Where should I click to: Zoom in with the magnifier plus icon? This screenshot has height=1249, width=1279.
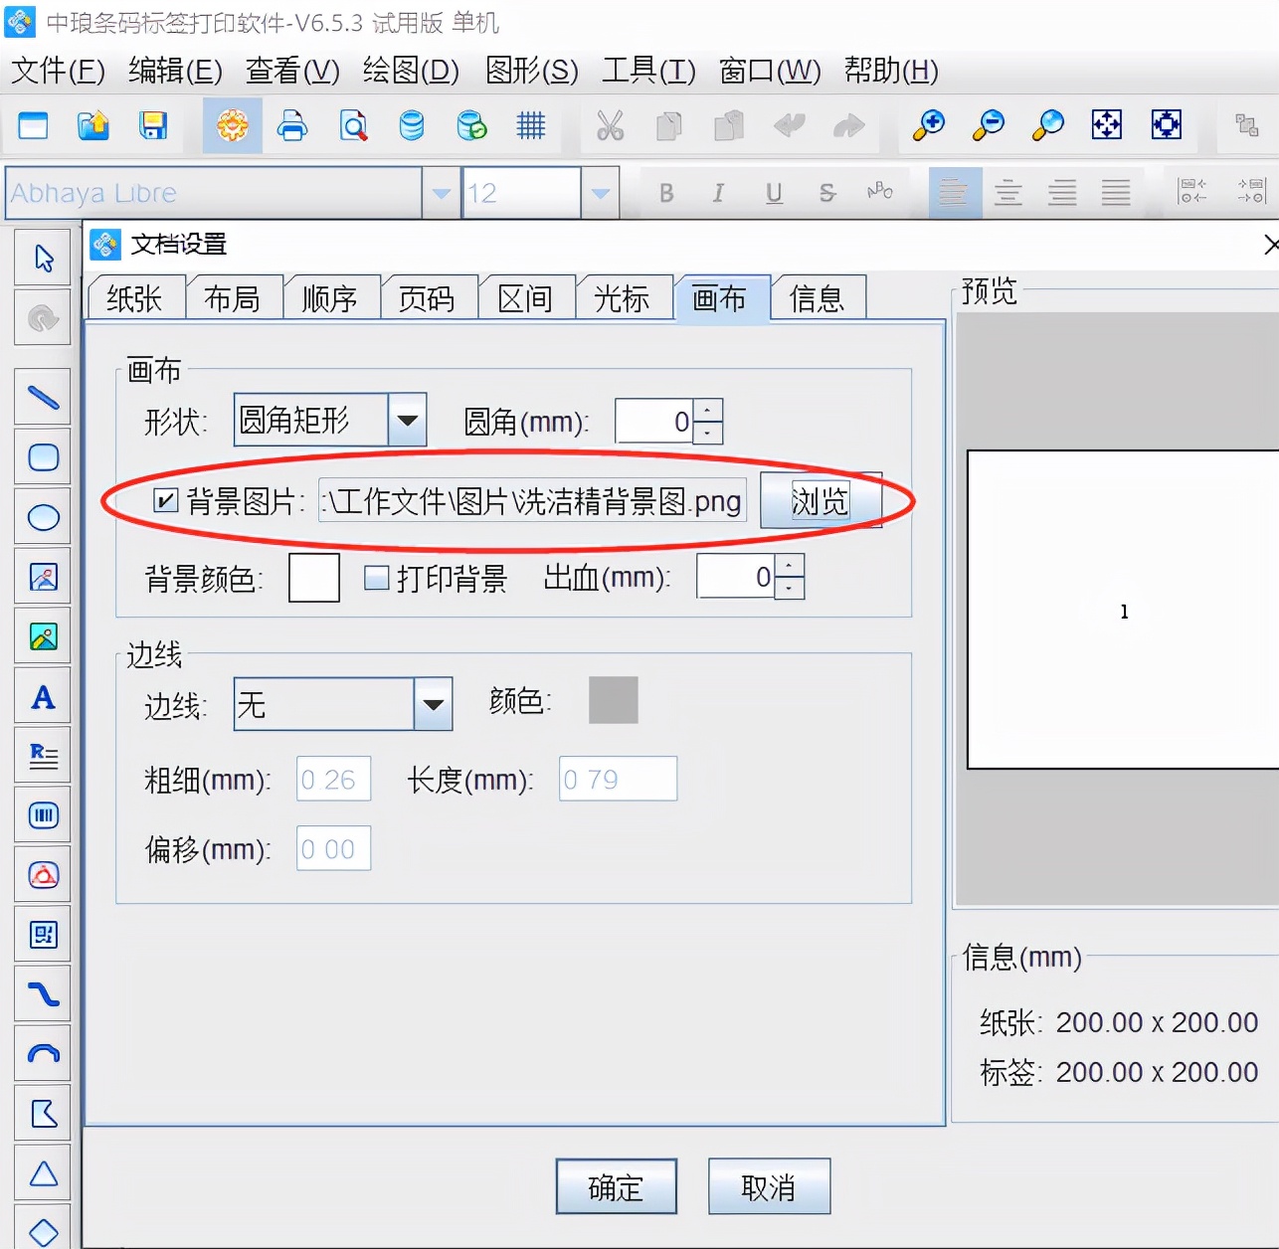[x=929, y=125]
